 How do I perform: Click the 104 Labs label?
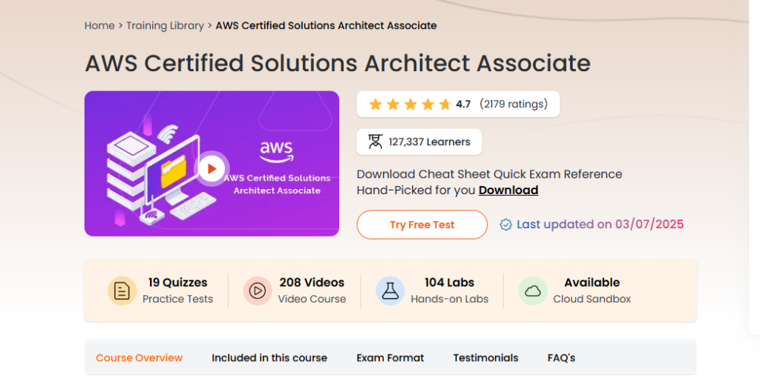click(x=449, y=282)
